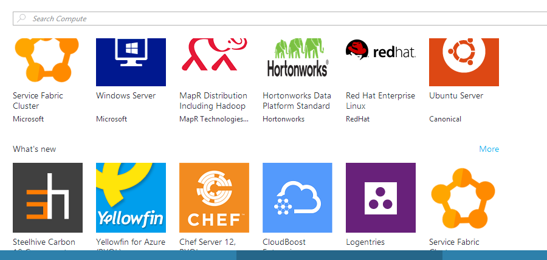Click bottom-row Service Fabric label text

pos(454,242)
